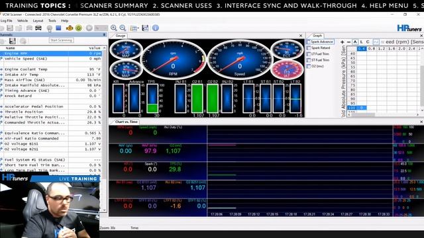This screenshot has width=424, height=238.
Task: Click the minus icon in Graph toolbar
Action: [348, 42]
